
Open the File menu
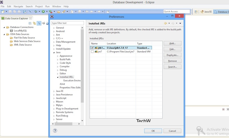(x=3, y=6)
